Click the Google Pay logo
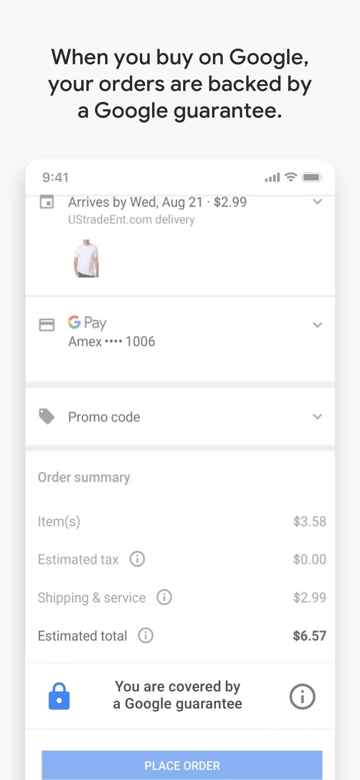 tap(87, 322)
